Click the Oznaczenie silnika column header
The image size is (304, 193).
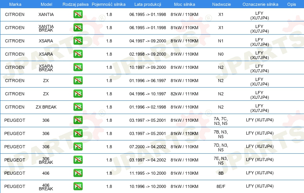pyautogui.click(x=260, y=4)
